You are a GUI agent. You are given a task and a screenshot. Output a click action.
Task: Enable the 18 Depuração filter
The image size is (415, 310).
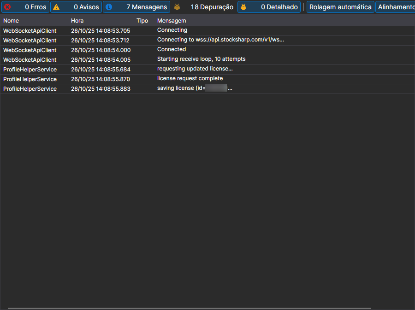click(x=204, y=7)
